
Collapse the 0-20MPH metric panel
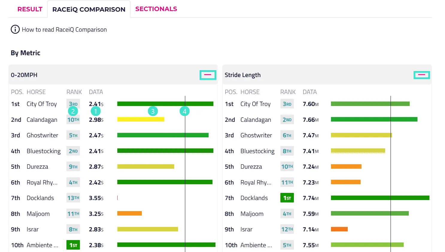(x=208, y=75)
